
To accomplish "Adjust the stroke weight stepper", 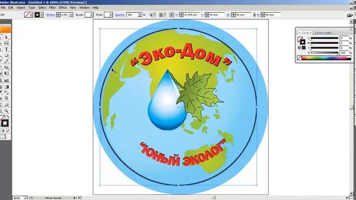I will pos(58,15).
